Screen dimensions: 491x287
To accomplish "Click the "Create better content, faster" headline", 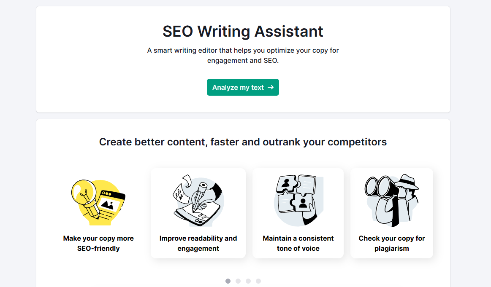I will point(243,142).
